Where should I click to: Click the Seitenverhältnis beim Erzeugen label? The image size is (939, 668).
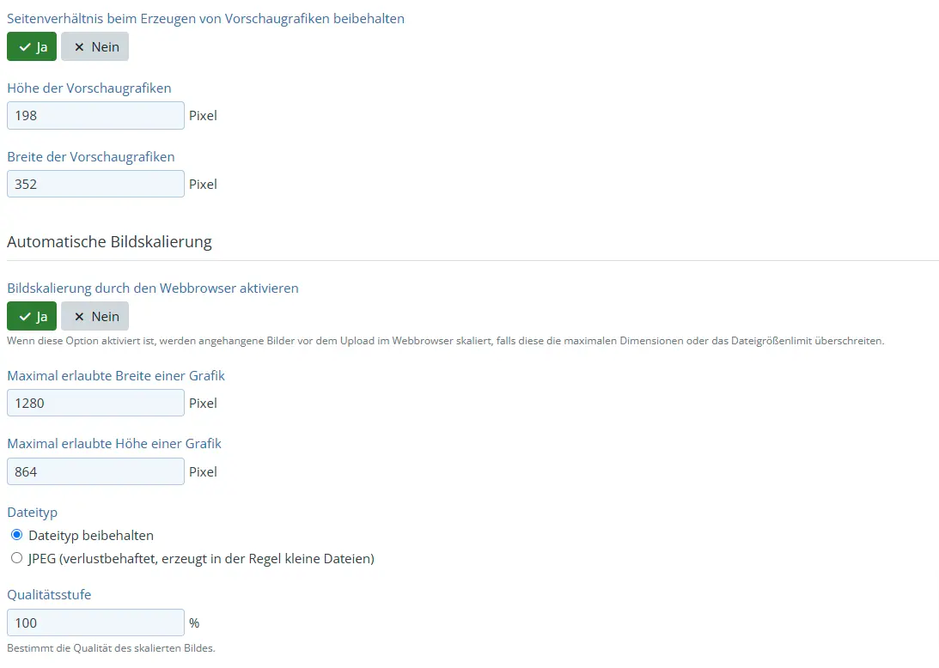[205, 18]
